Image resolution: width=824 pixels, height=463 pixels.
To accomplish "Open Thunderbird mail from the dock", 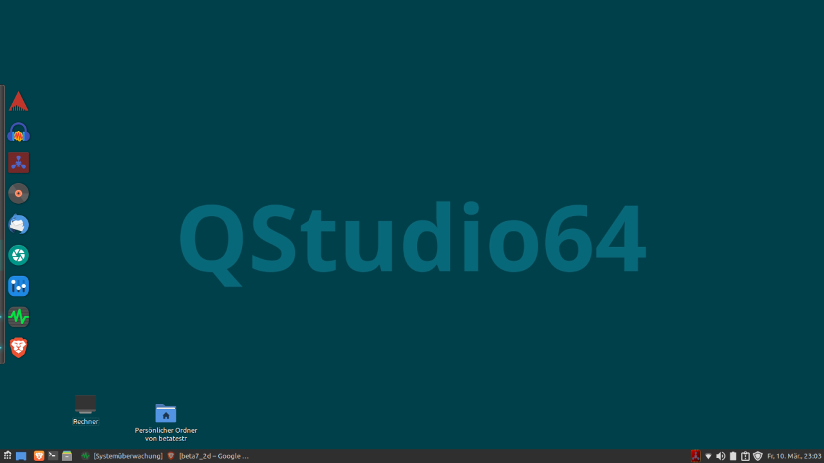I will (x=18, y=224).
